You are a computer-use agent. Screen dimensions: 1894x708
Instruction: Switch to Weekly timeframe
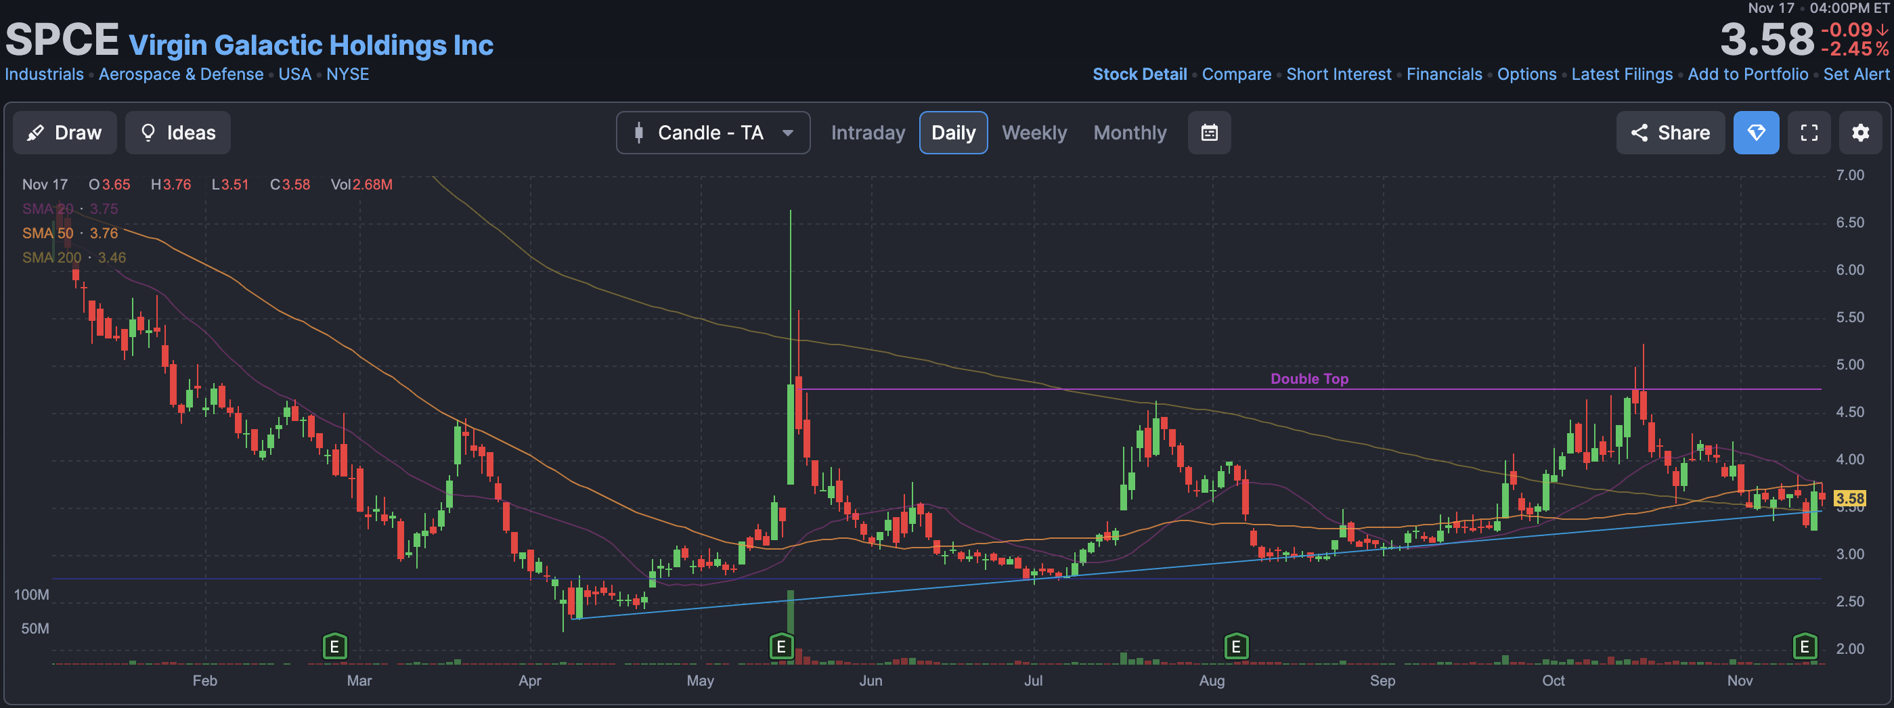click(x=1034, y=133)
